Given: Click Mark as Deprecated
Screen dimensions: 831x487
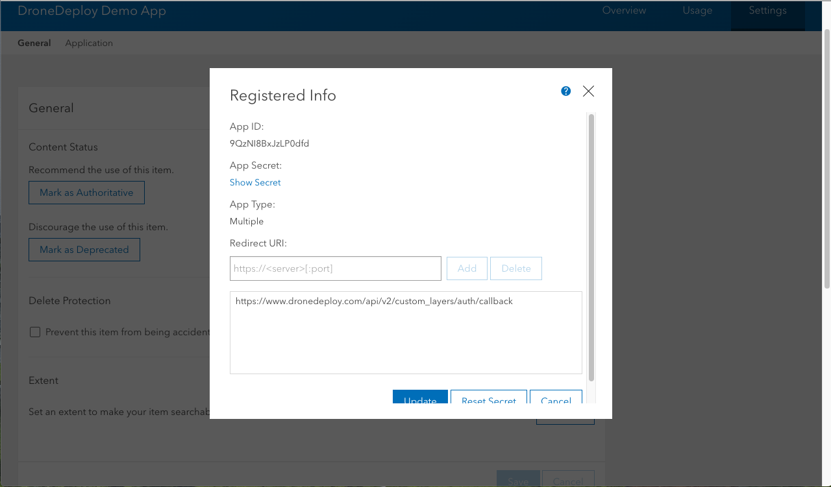Looking at the screenshot, I should pos(84,250).
